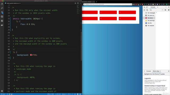Click the Detailed tooltips in Inspect Mode heading
This screenshot has width=170, height=95.
point(155,86)
